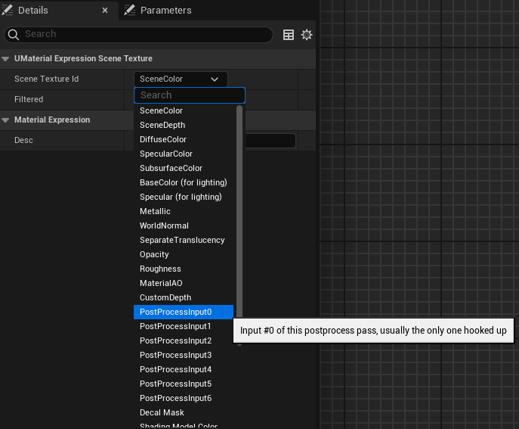Open the Details settings gear icon
Screen dimensions: 519x429
coord(307,35)
